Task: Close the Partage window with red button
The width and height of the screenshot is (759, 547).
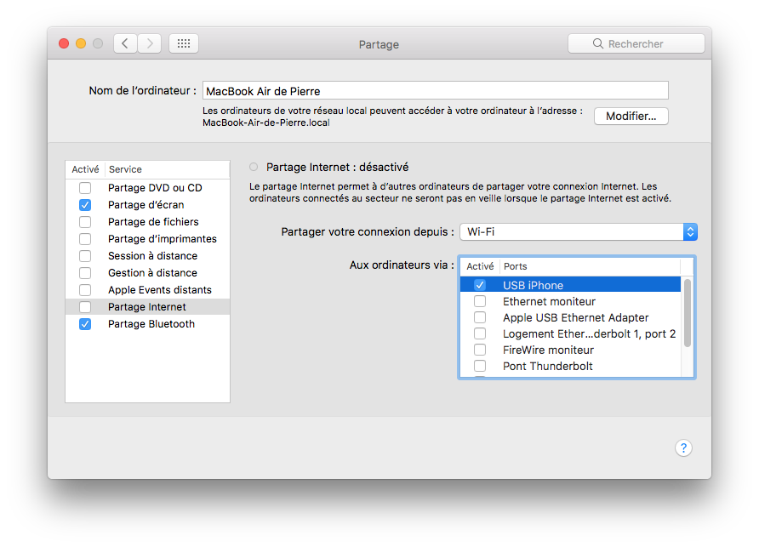Action: point(64,43)
